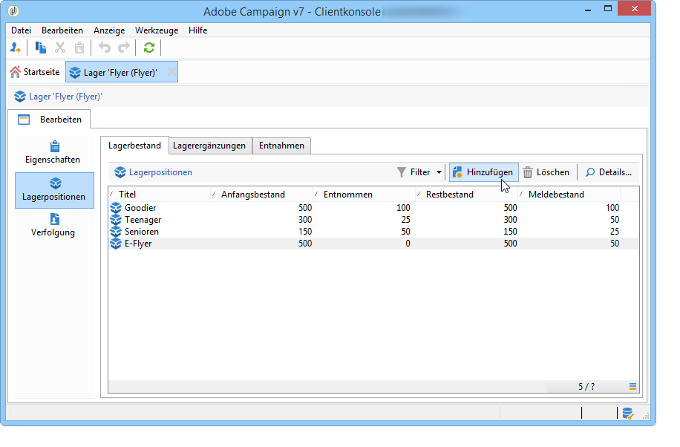Switch to the Lagerergänzungen tab
Image resolution: width=680 pixels, height=447 pixels.
[209, 146]
